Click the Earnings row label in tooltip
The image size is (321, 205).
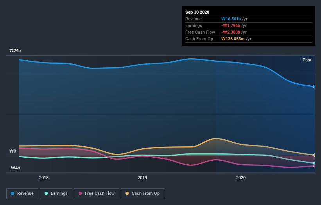tap(194, 25)
